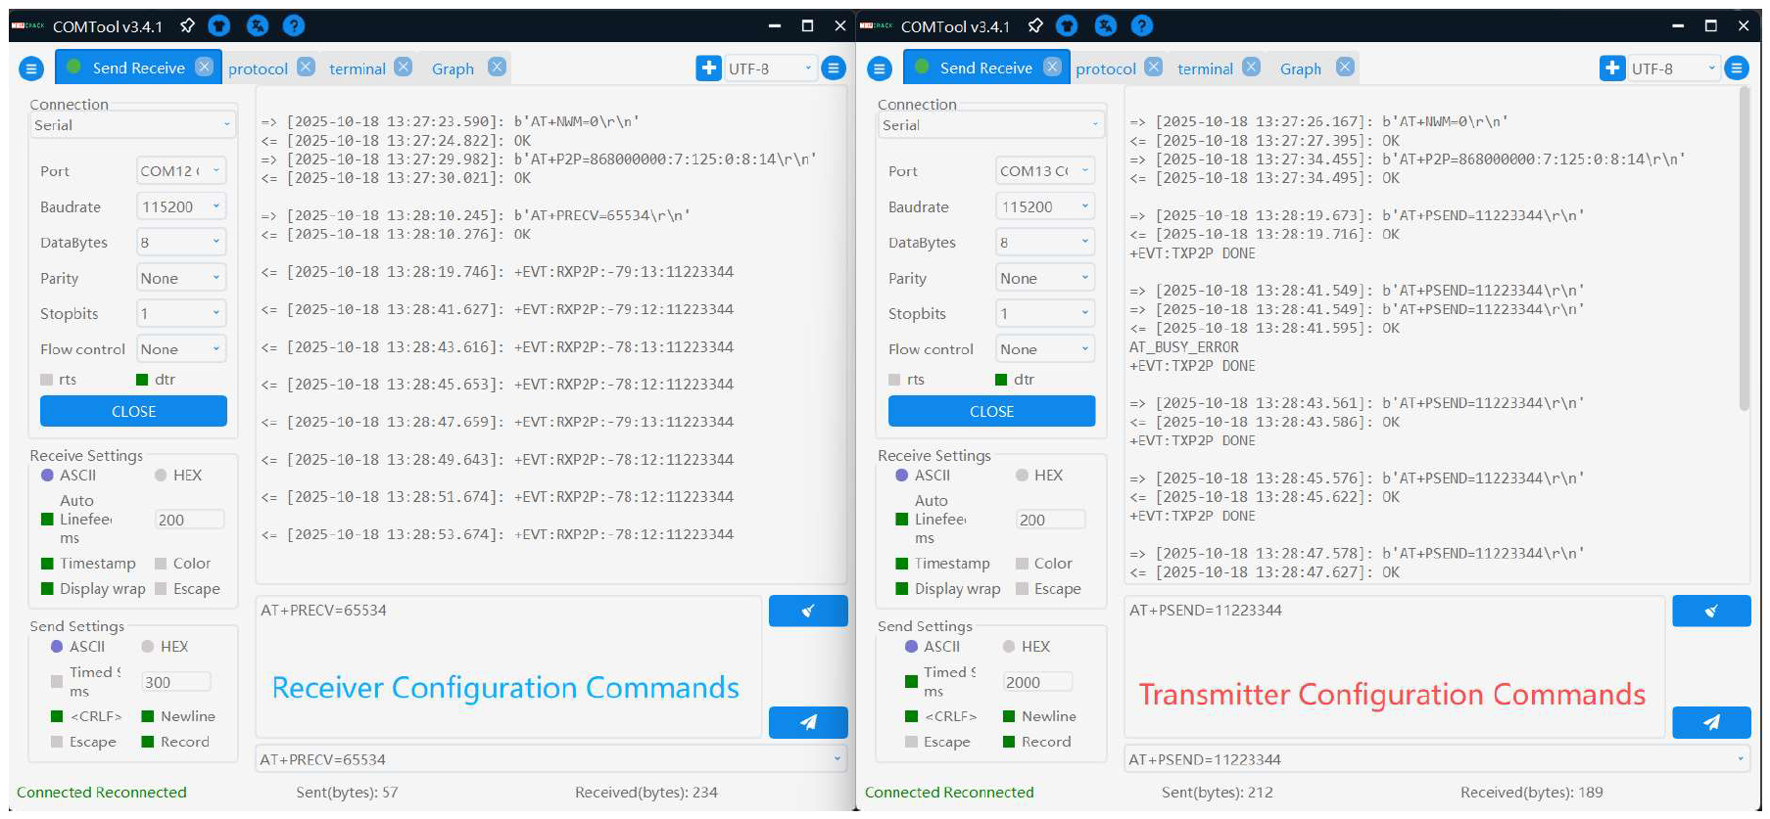1770x819 pixels.
Task: Expand Parity dropdown in right window
Action: pos(1045,278)
